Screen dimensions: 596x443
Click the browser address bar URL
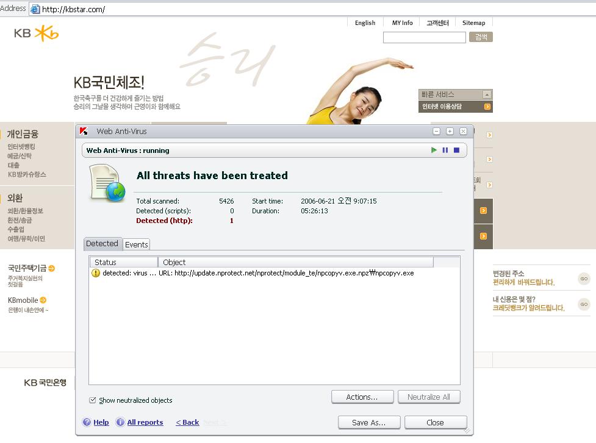[x=183, y=9]
